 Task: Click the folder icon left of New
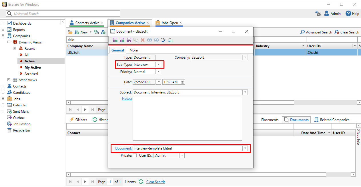(70, 32)
